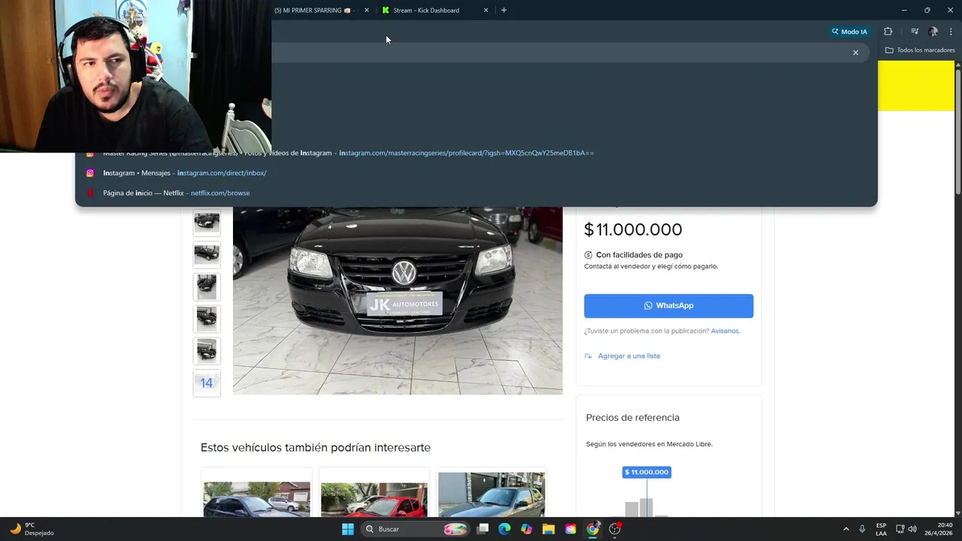Open Task View on taskbar
Screen dimensions: 962x541
point(483,529)
